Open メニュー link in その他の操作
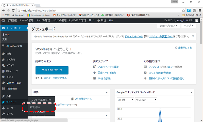This screenshot has width=203, height=122. (170, 67)
